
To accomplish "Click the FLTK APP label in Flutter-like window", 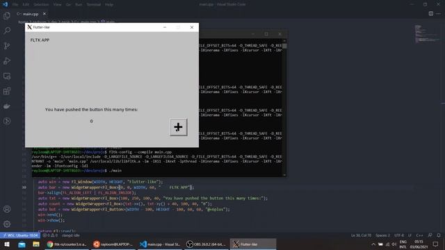I will click(40, 40).
